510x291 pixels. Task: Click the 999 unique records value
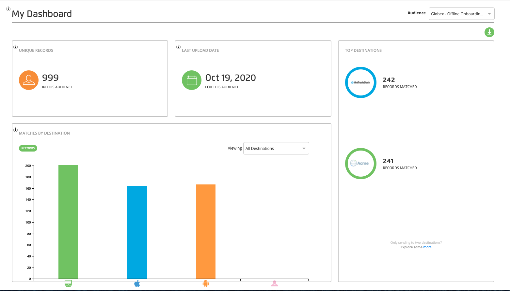(50, 78)
